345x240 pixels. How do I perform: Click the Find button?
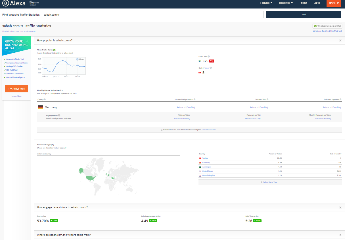pyautogui.click(x=304, y=14)
